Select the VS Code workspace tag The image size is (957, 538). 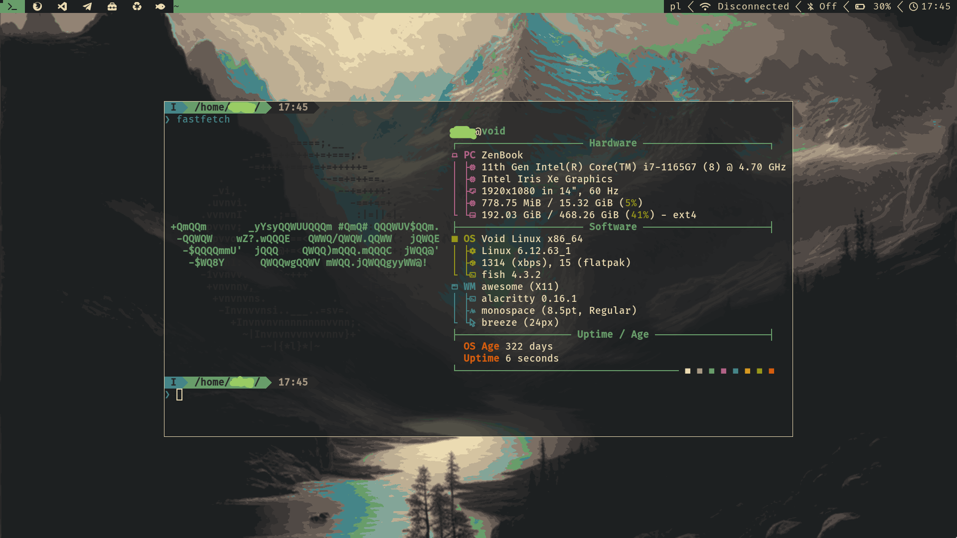pyautogui.click(x=62, y=6)
